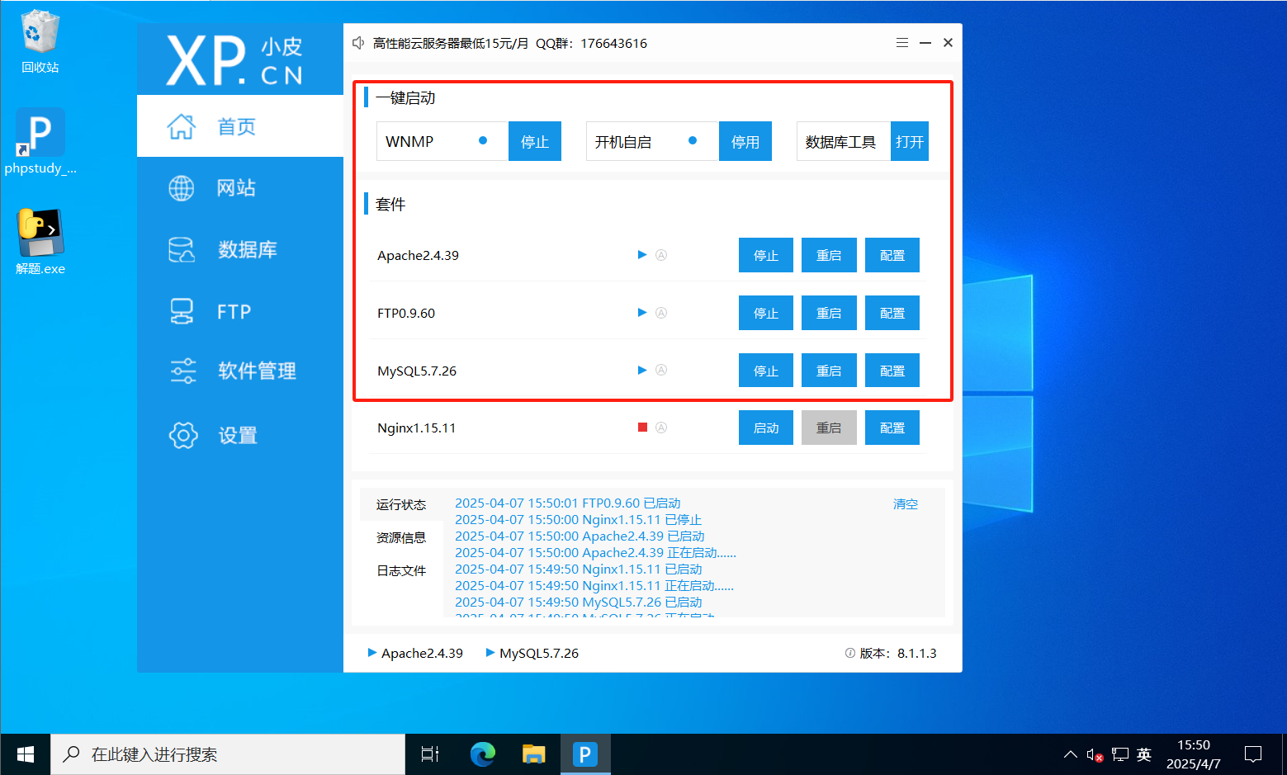1287x775 pixels.
Task: Toggle Apache2.4.39 auto-start circle icon
Action: (x=661, y=255)
